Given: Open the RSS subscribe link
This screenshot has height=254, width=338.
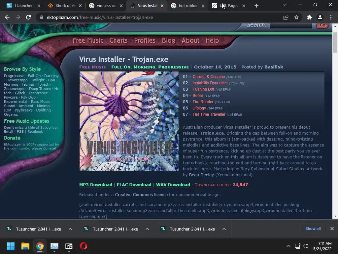Looking at the screenshot, I should point(20,132).
